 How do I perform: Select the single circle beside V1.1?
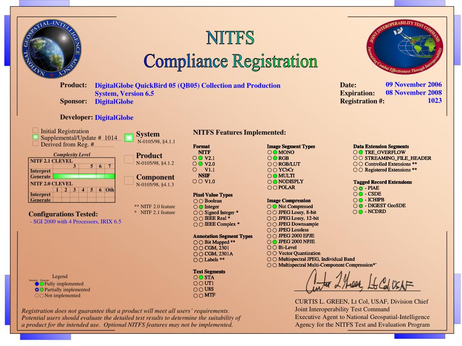[194, 170]
